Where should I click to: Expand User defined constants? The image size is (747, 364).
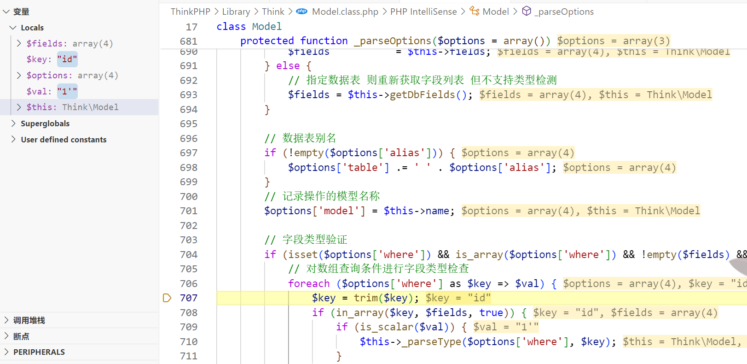tap(13, 139)
